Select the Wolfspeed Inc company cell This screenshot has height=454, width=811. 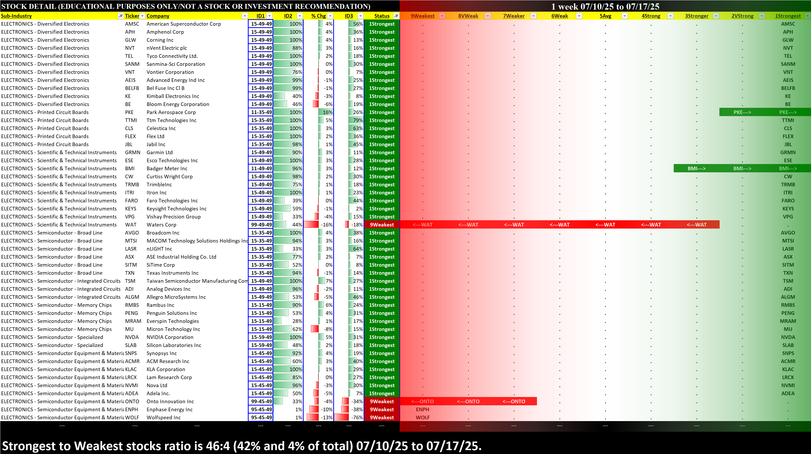(x=164, y=417)
